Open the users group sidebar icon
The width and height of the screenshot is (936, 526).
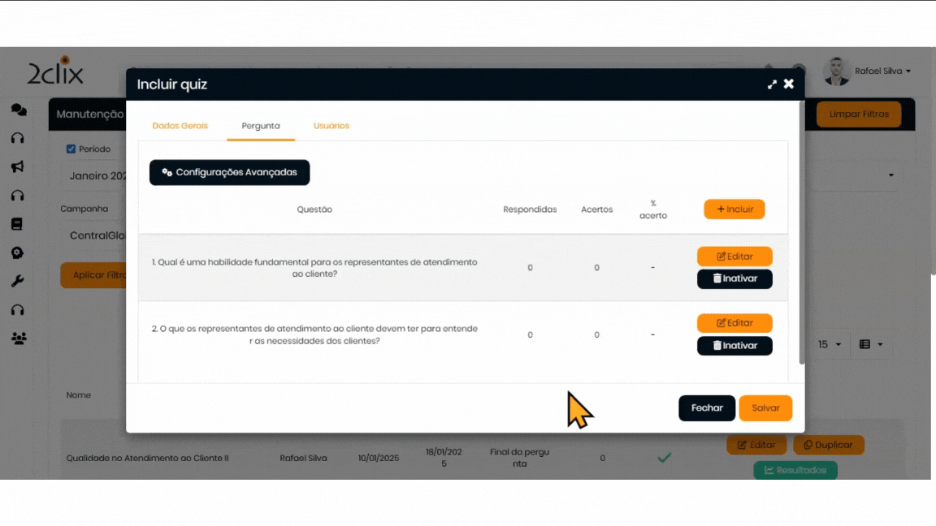[x=18, y=338]
